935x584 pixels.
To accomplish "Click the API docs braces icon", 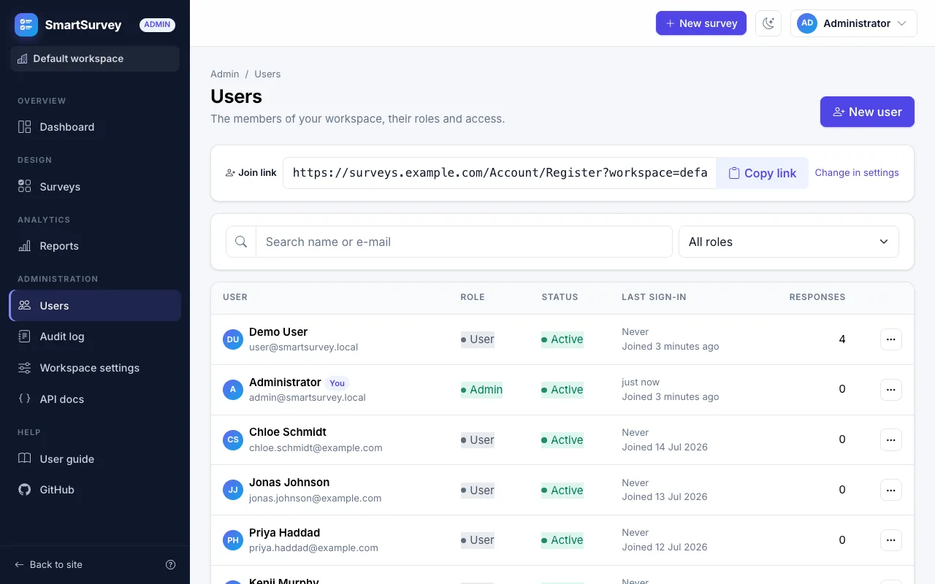I will pos(25,399).
